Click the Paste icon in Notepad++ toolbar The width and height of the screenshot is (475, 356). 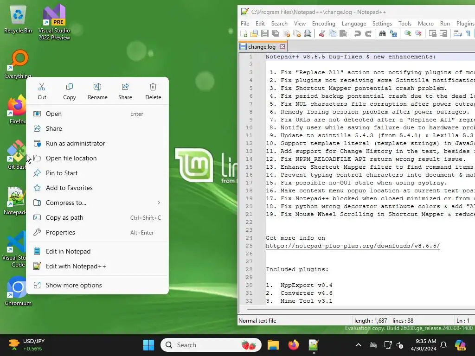point(343,33)
